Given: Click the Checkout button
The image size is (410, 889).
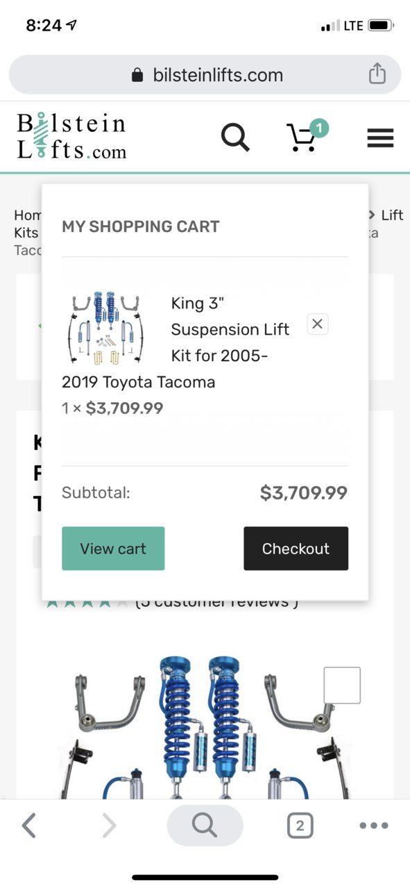Looking at the screenshot, I should coord(296,549).
